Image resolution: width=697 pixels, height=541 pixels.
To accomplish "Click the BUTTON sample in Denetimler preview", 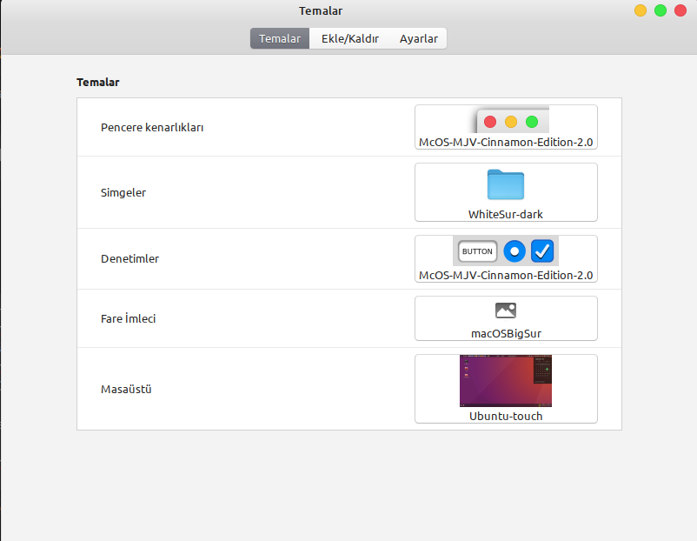I will pyautogui.click(x=477, y=251).
